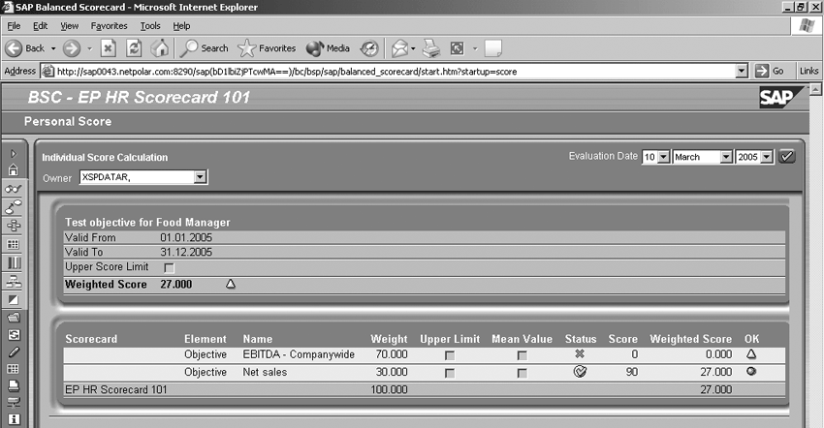Toggle the Upper Score Limit checkbox
824x428 pixels.
coord(169,268)
